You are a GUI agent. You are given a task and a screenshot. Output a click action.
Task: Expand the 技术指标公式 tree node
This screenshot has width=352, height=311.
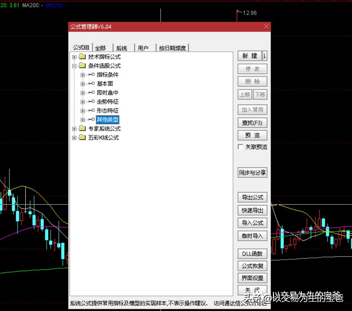tap(74, 57)
